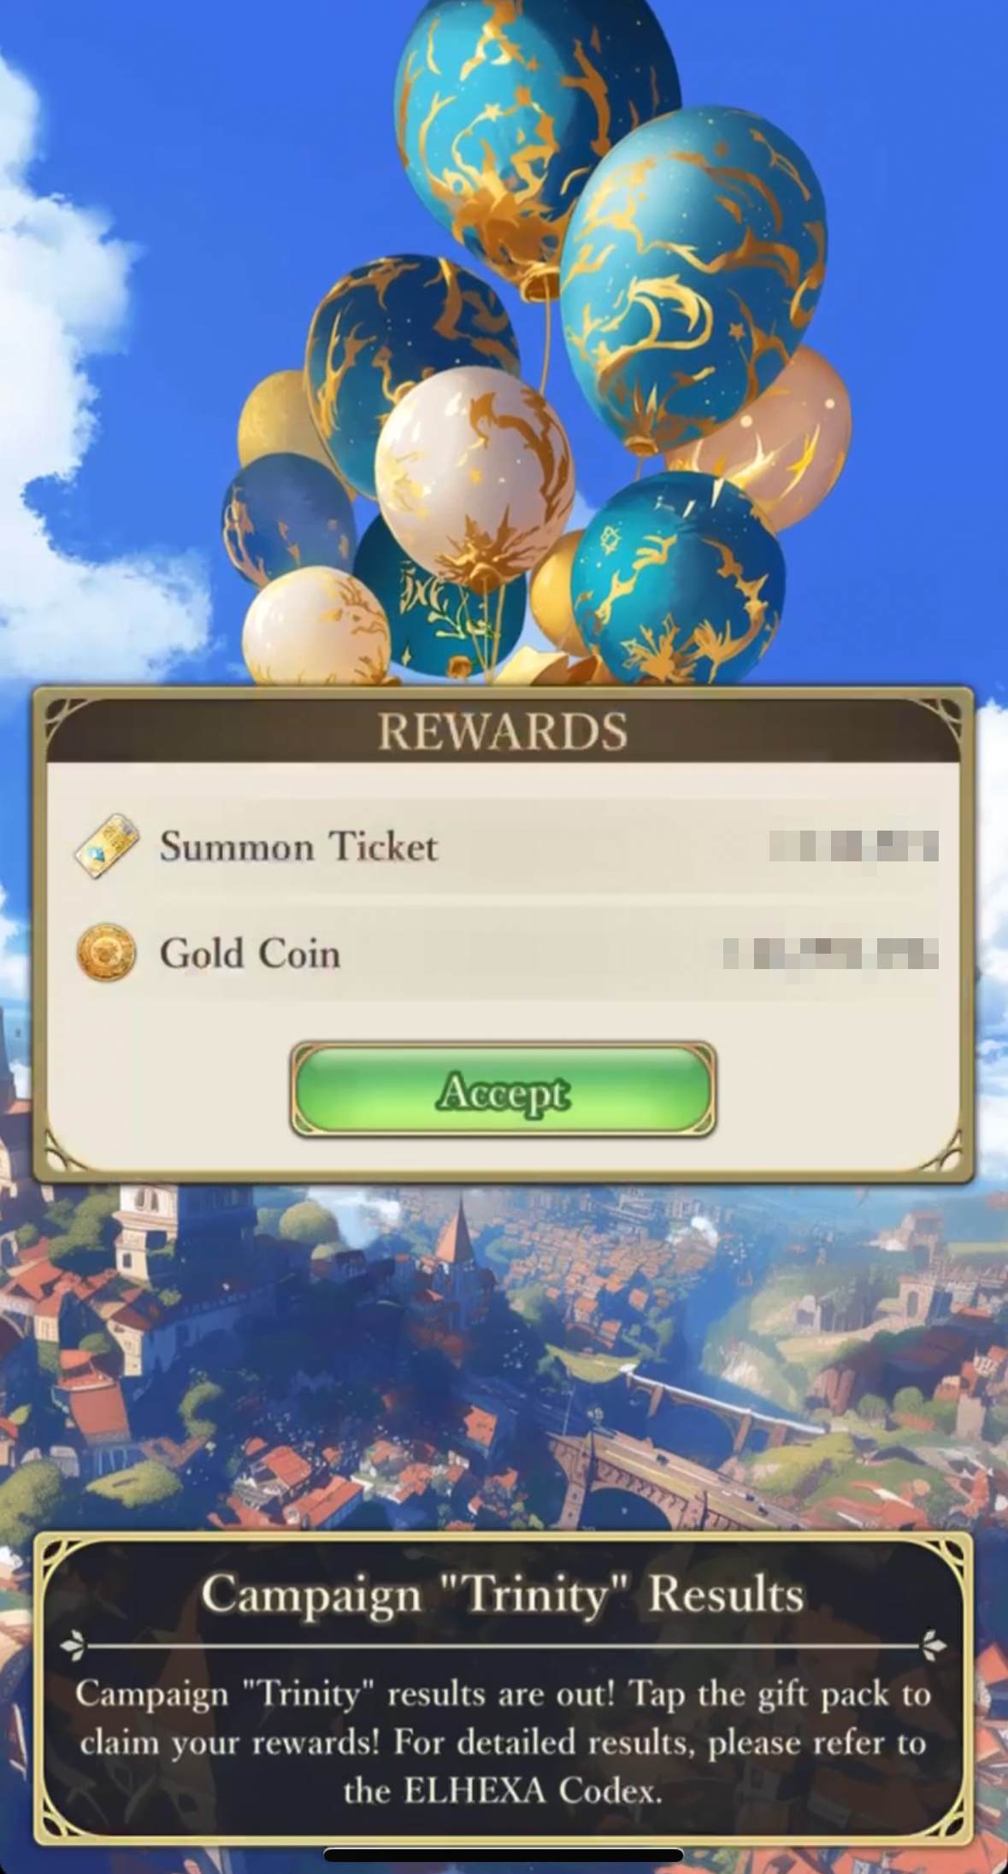Viewport: 1008px width, 1874px height.
Task: Select the Gold Coin reward label
Action: click(x=251, y=953)
